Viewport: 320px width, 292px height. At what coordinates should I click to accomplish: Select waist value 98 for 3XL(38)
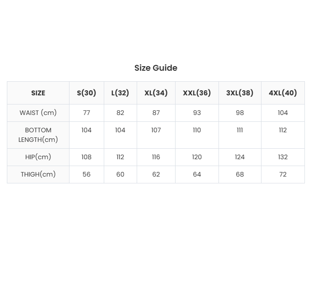tap(240, 113)
